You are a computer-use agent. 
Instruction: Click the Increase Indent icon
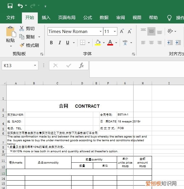click(x=178, y=43)
